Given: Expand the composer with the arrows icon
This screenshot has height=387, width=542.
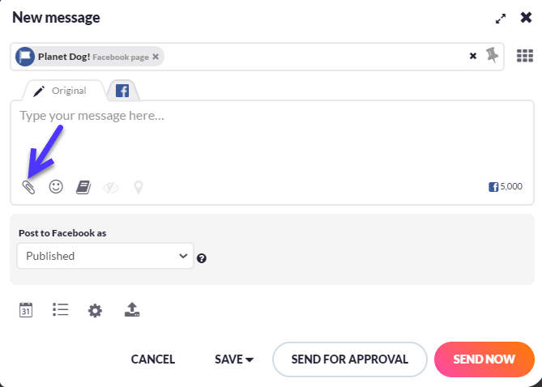Looking at the screenshot, I should coord(501,19).
